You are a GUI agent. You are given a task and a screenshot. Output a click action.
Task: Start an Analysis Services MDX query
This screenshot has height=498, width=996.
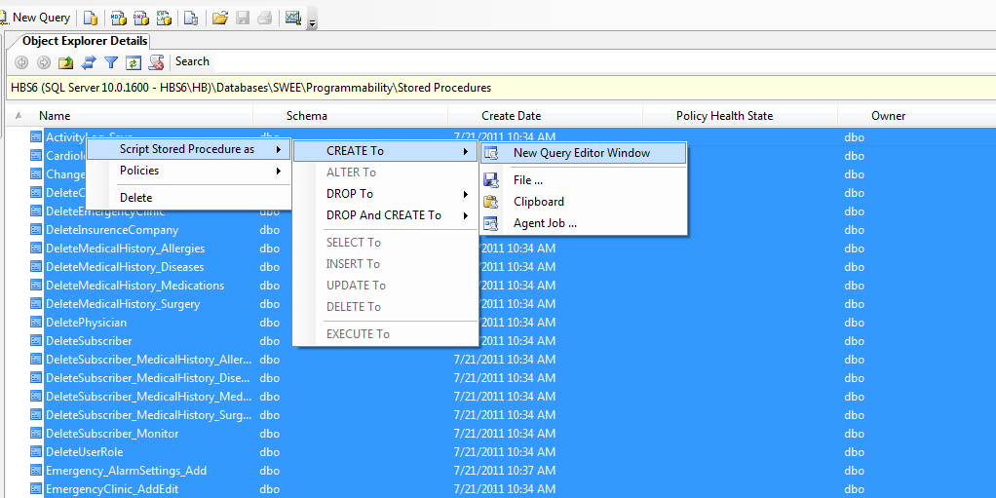pyautogui.click(x=118, y=19)
